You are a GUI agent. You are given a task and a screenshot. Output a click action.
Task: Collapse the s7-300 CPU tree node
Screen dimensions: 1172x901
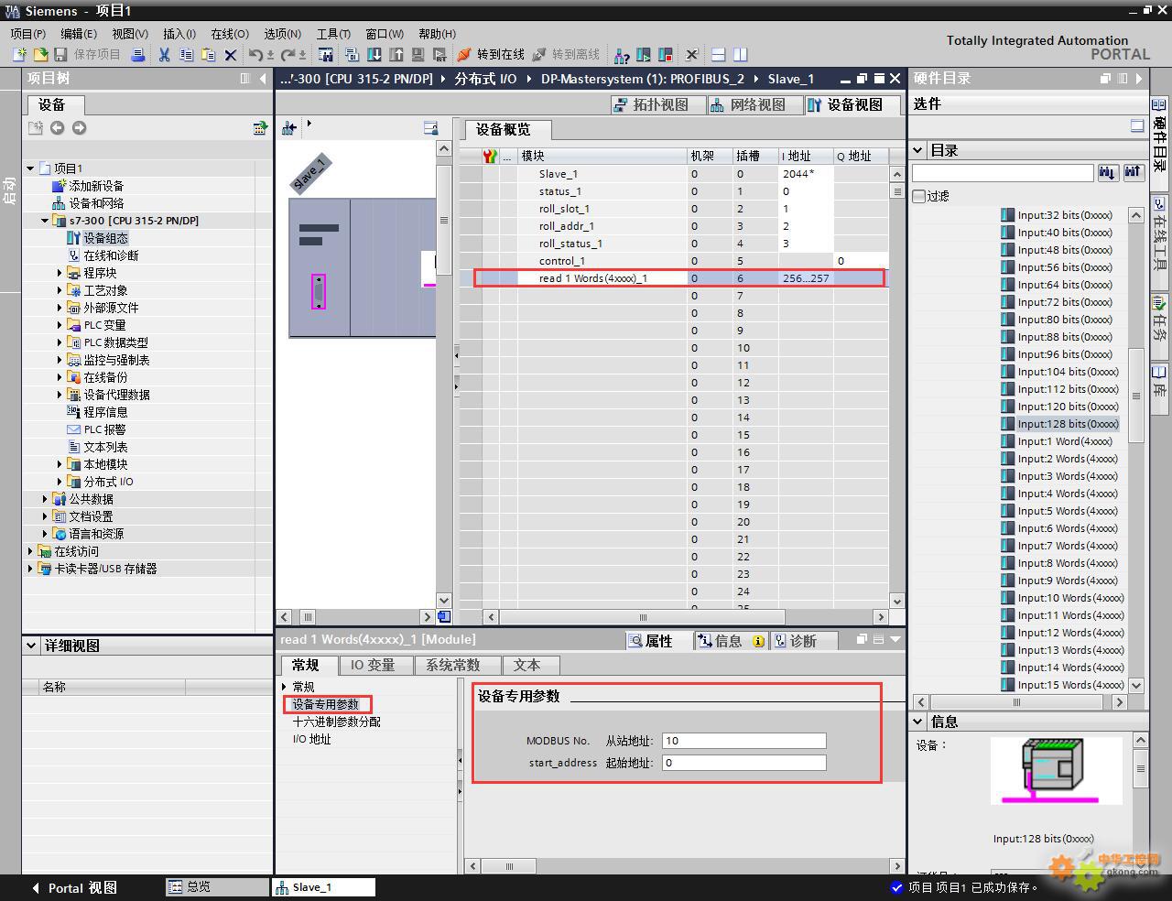[45, 221]
